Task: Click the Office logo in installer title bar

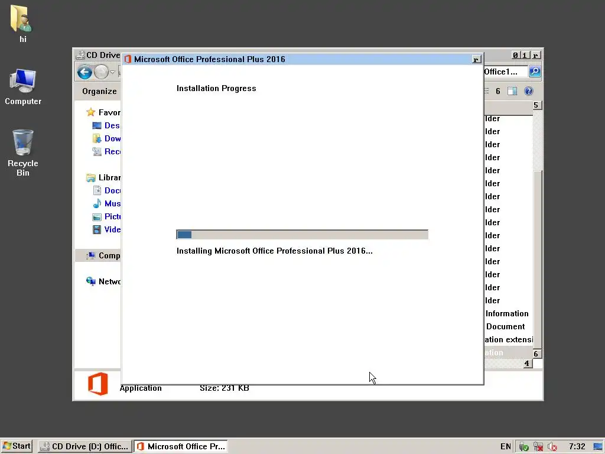Action: point(128,59)
